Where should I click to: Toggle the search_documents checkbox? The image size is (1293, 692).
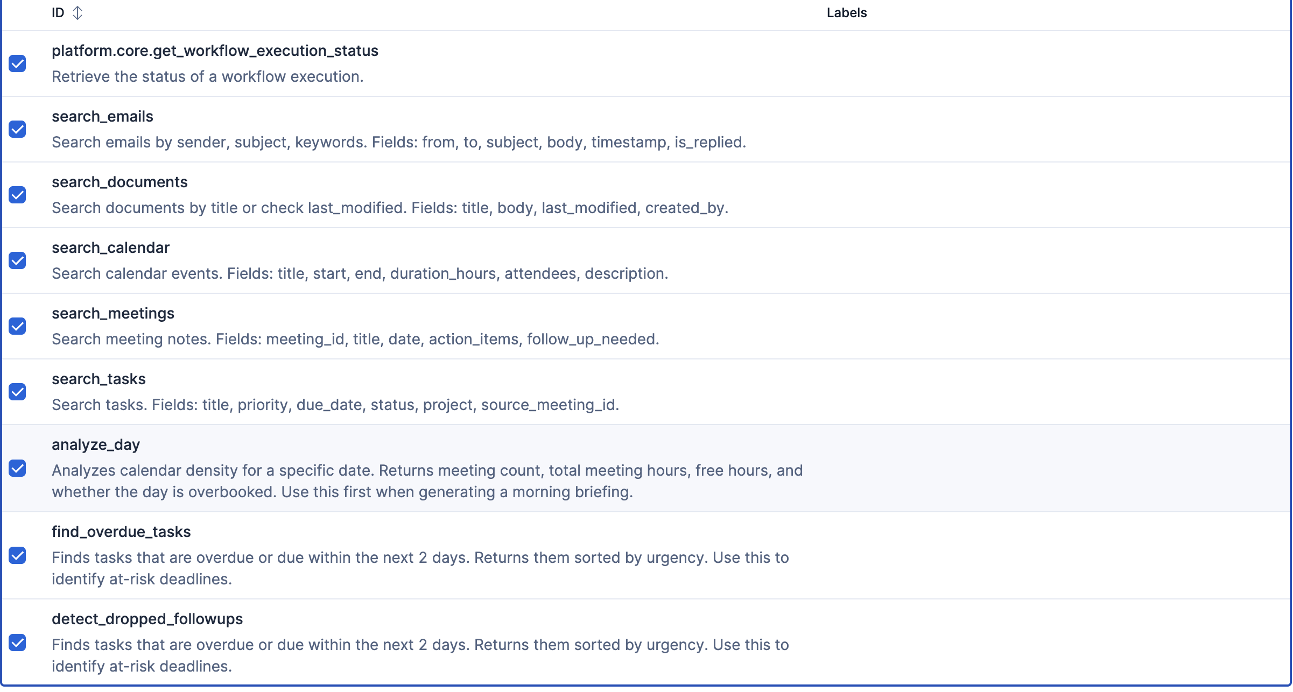[x=18, y=195]
